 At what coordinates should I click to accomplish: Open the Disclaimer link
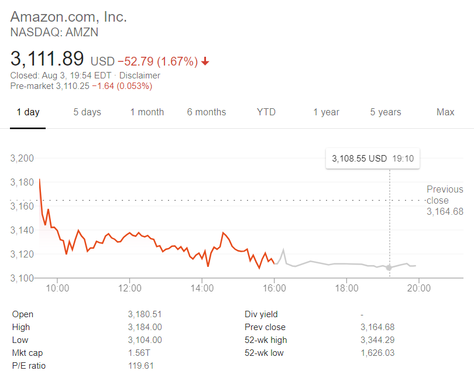[140, 75]
